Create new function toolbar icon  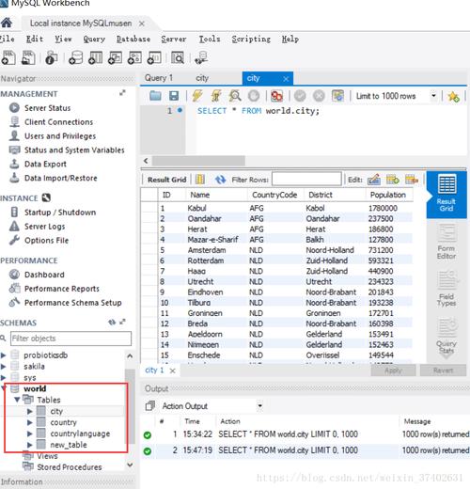(154, 58)
